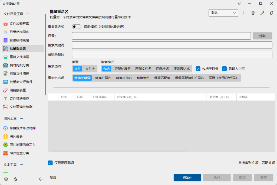This screenshot has height=185, width=277.
Task: Click the add new preset plus icon
Action: pyautogui.click(x=244, y=13)
